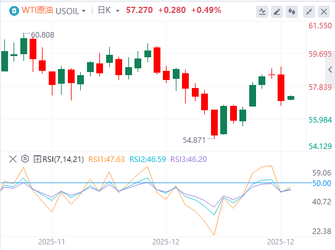Open the chart indicator line tool
This screenshot has width=335, height=250.
[x=262, y=12]
